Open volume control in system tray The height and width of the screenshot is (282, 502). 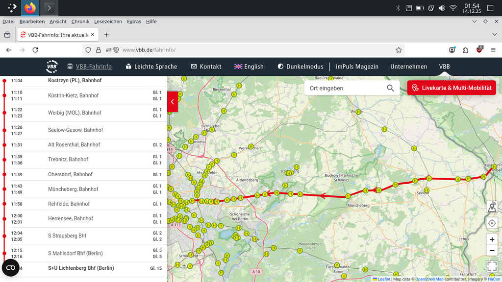point(442,8)
